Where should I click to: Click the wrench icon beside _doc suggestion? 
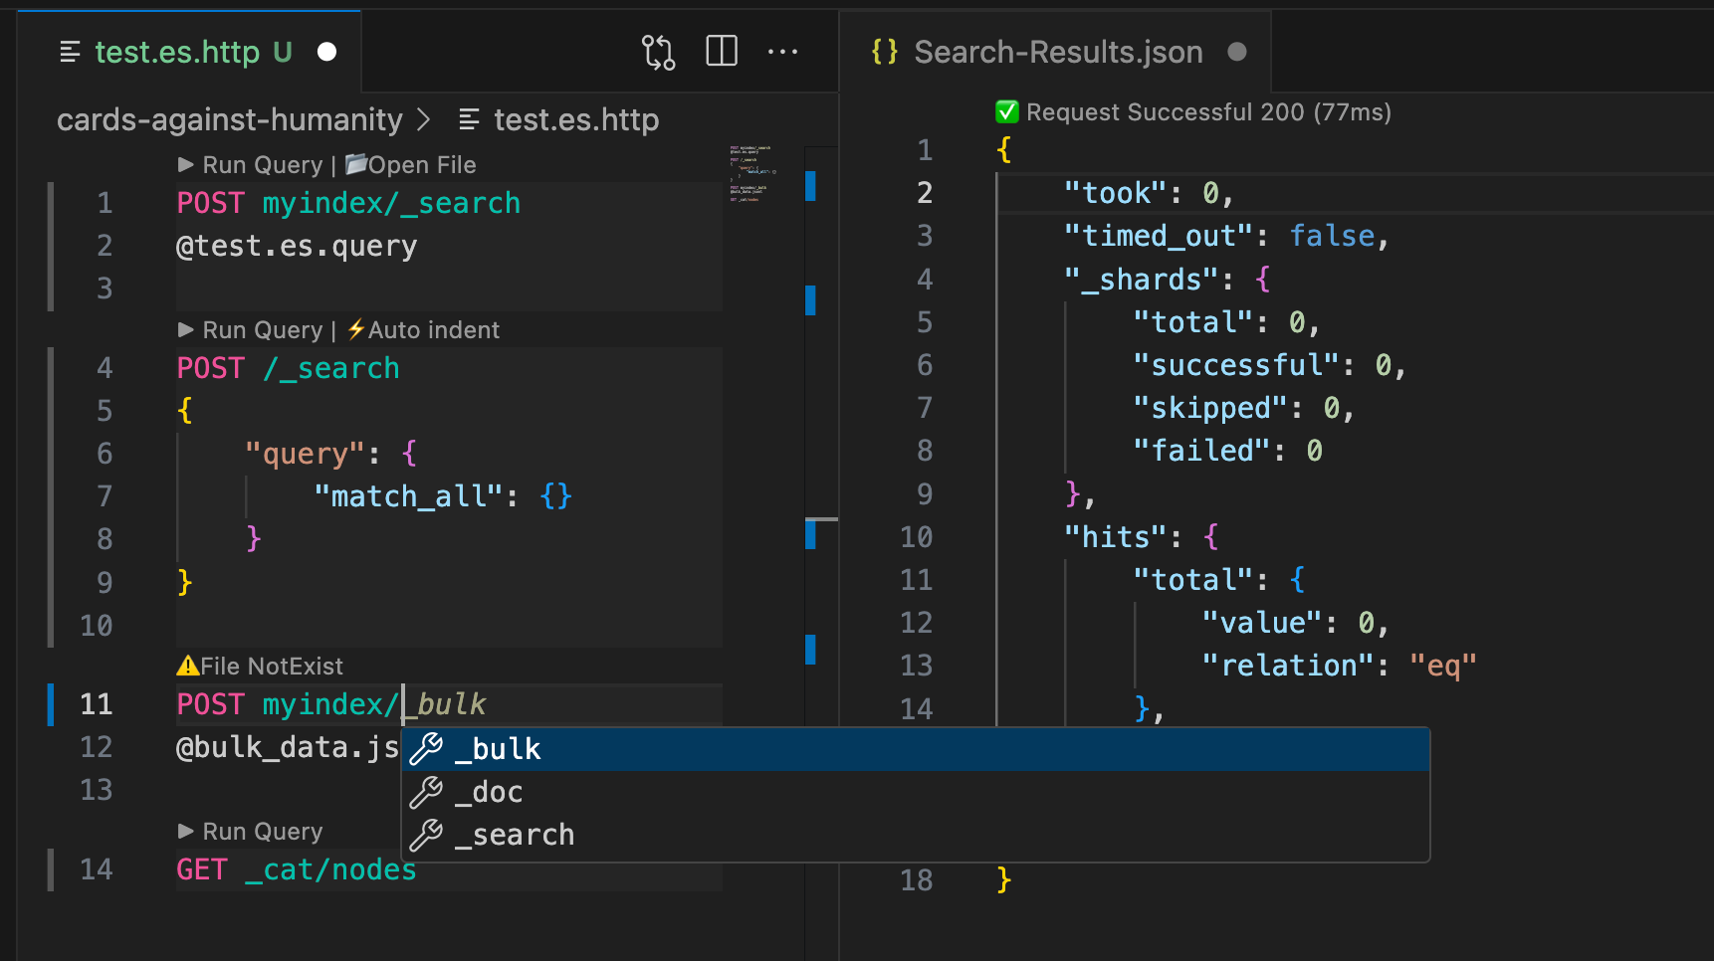click(x=426, y=793)
